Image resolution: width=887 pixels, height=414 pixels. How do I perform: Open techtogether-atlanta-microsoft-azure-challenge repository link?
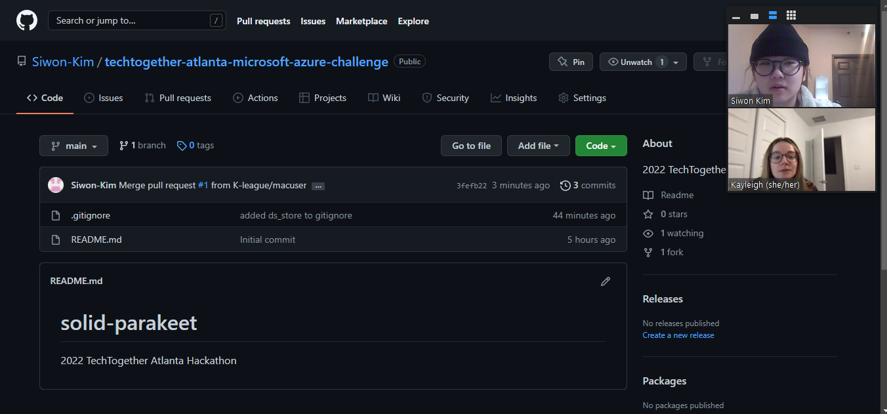(x=247, y=62)
